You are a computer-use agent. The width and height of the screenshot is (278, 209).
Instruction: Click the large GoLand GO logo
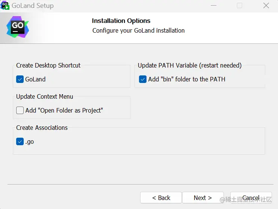coord(18,27)
